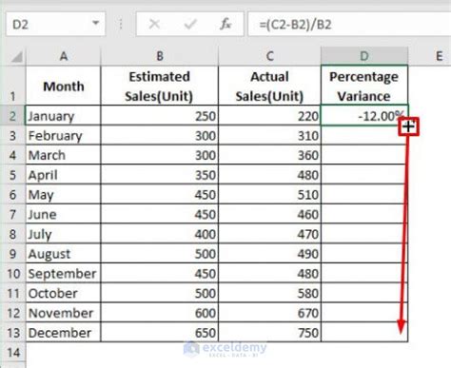This screenshot has height=368, width=451.
Task: Click March's actual sales 360
Action: pyautogui.click(x=269, y=155)
